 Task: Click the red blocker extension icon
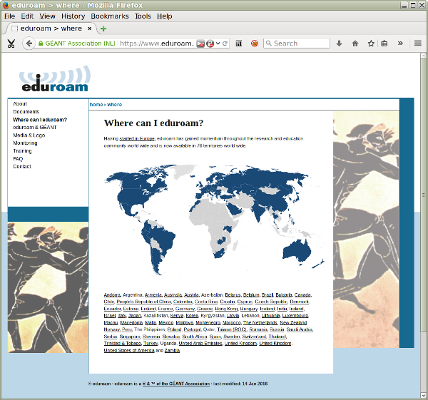tap(255, 43)
